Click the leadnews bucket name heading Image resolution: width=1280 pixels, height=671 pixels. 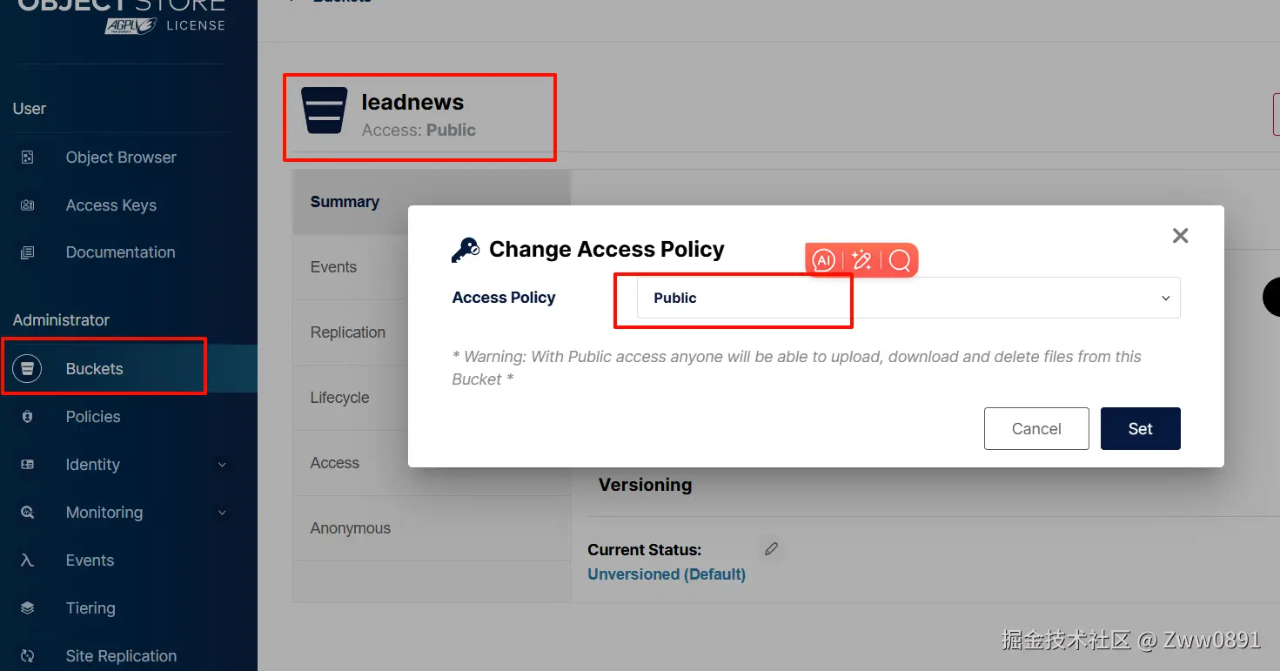tap(412, 102)
